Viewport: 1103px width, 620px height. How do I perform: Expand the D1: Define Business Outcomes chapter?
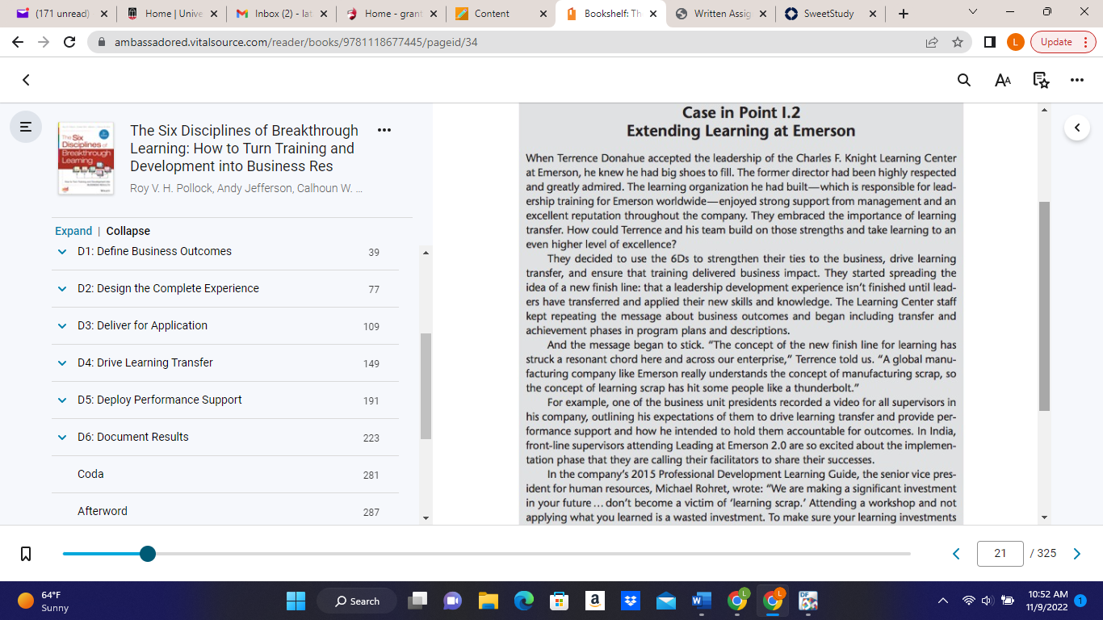[62, 252]
